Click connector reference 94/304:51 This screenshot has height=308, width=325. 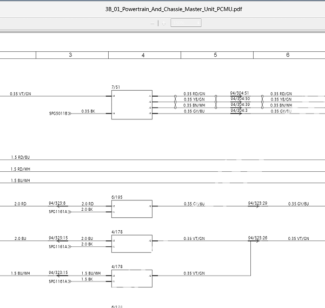[x=240, y=93]
